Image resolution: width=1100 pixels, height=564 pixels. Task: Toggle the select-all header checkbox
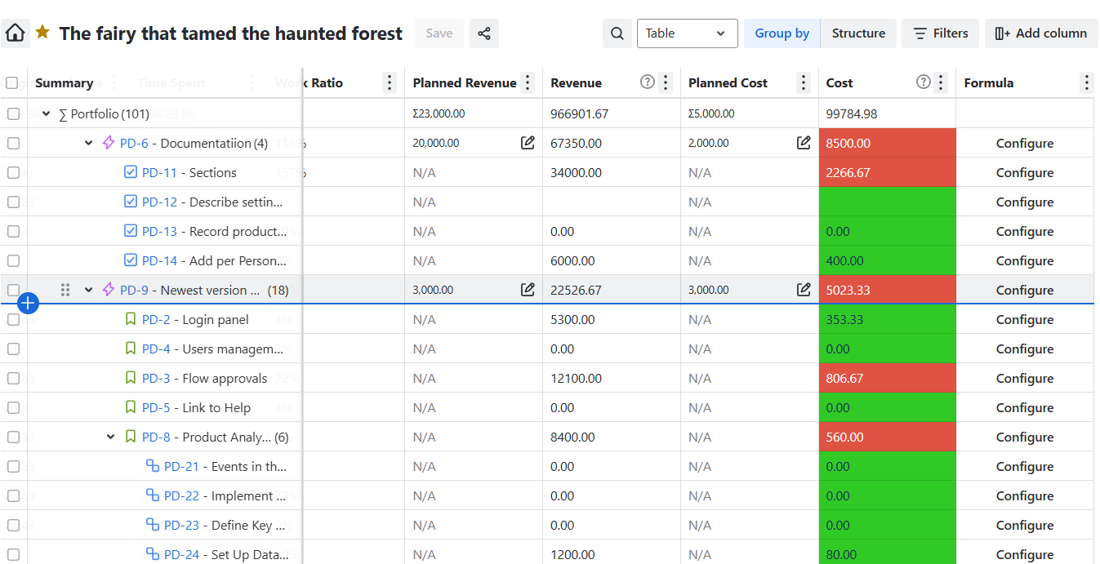click(12, 82)
